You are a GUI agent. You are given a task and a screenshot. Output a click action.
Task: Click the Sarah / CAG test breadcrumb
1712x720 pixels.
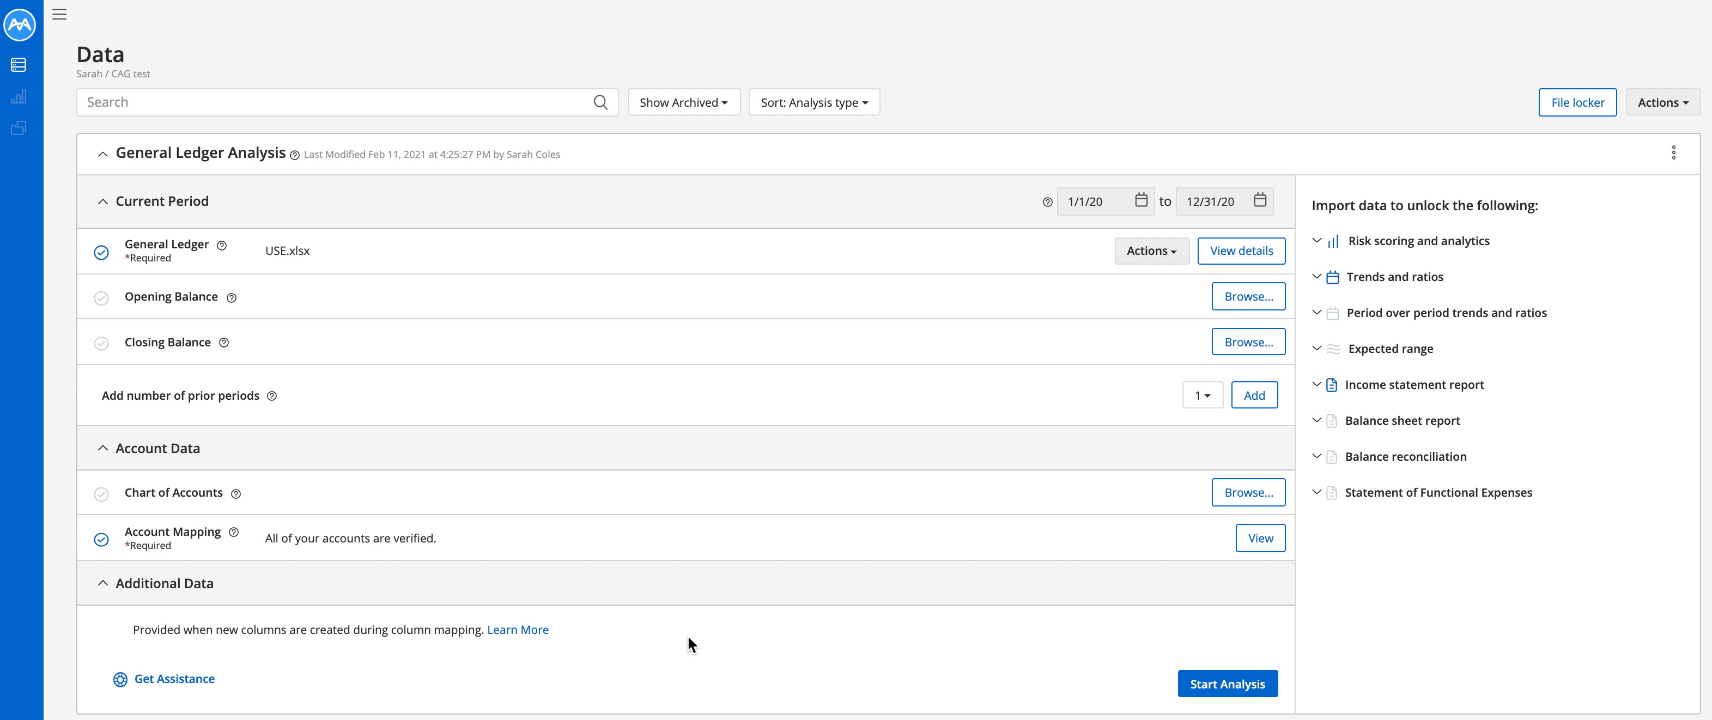click(113, 74)
